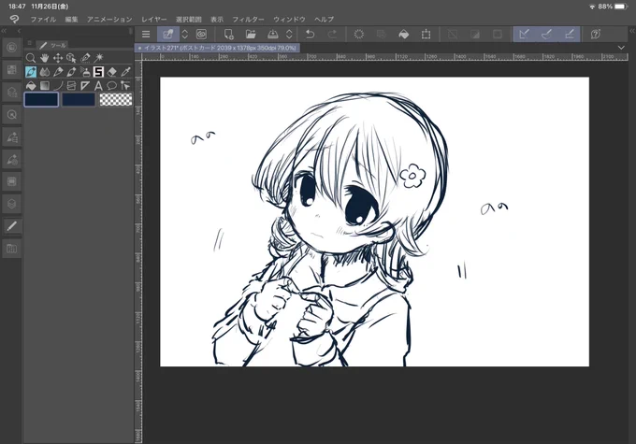
Task: Select the highlighted Pen tool
Action: point(31,72)
